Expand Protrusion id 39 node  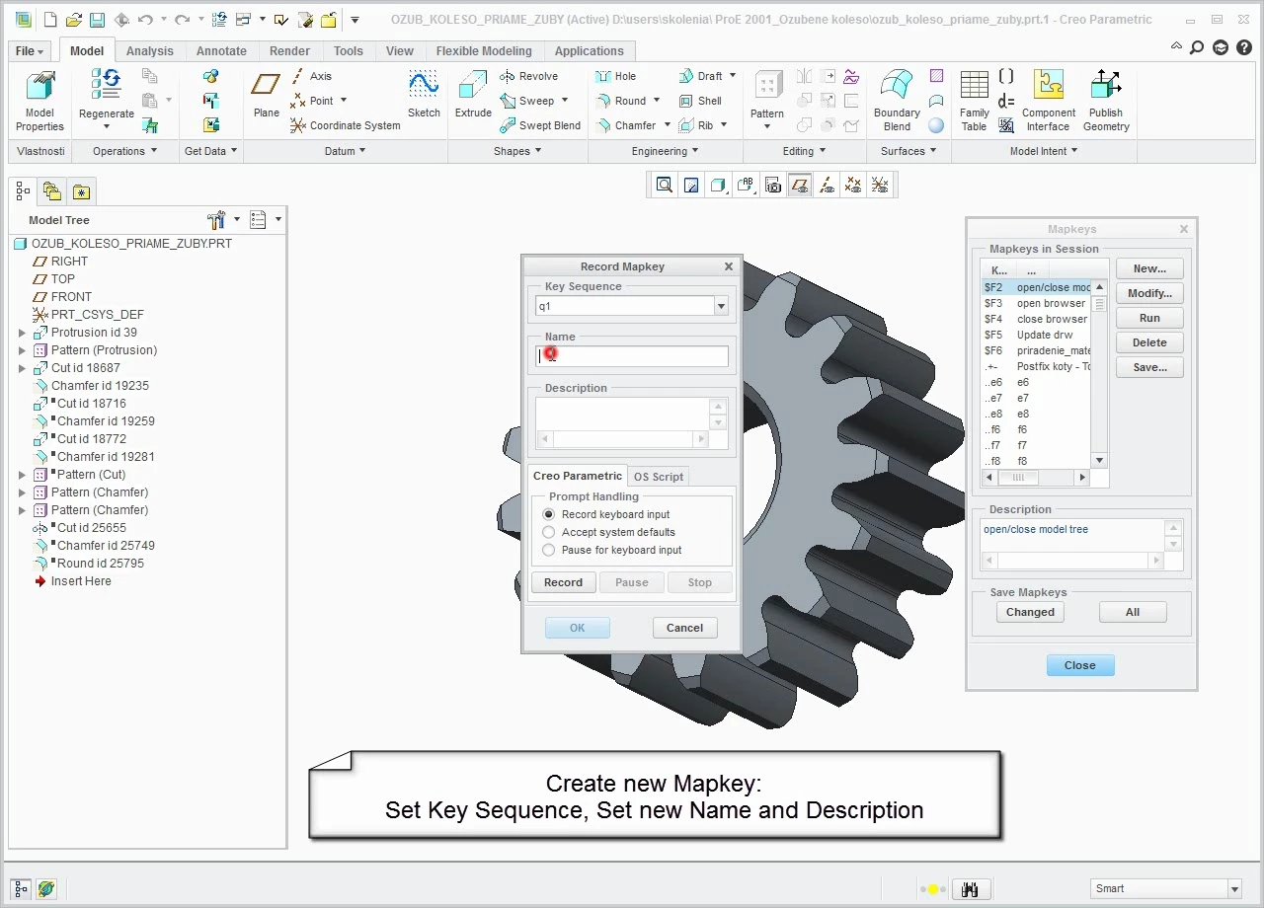click(x=23, y=333)
